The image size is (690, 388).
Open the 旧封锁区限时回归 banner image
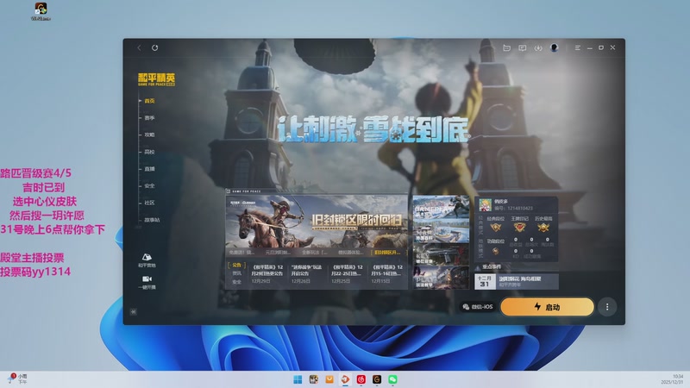tap(317, 222)
